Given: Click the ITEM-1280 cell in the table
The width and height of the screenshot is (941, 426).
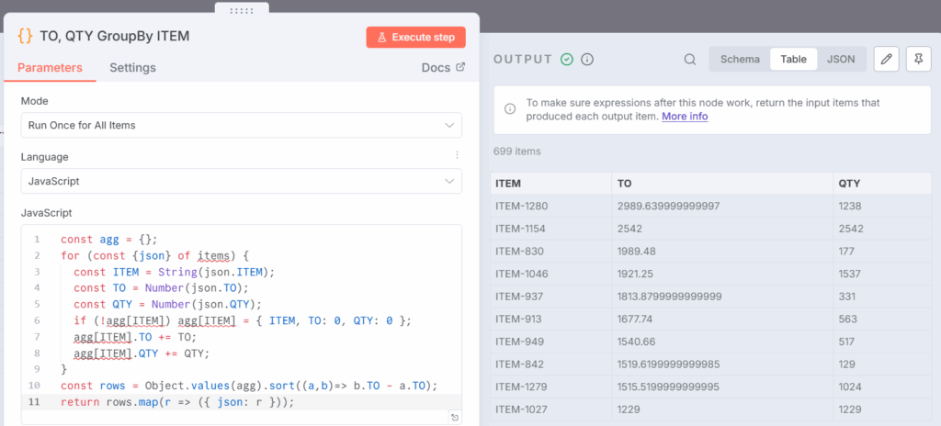Looking at the screenshot, I should pyautogui.click(x=520, y=207).
